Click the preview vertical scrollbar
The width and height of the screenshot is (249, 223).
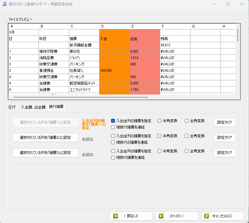(238, 35)
